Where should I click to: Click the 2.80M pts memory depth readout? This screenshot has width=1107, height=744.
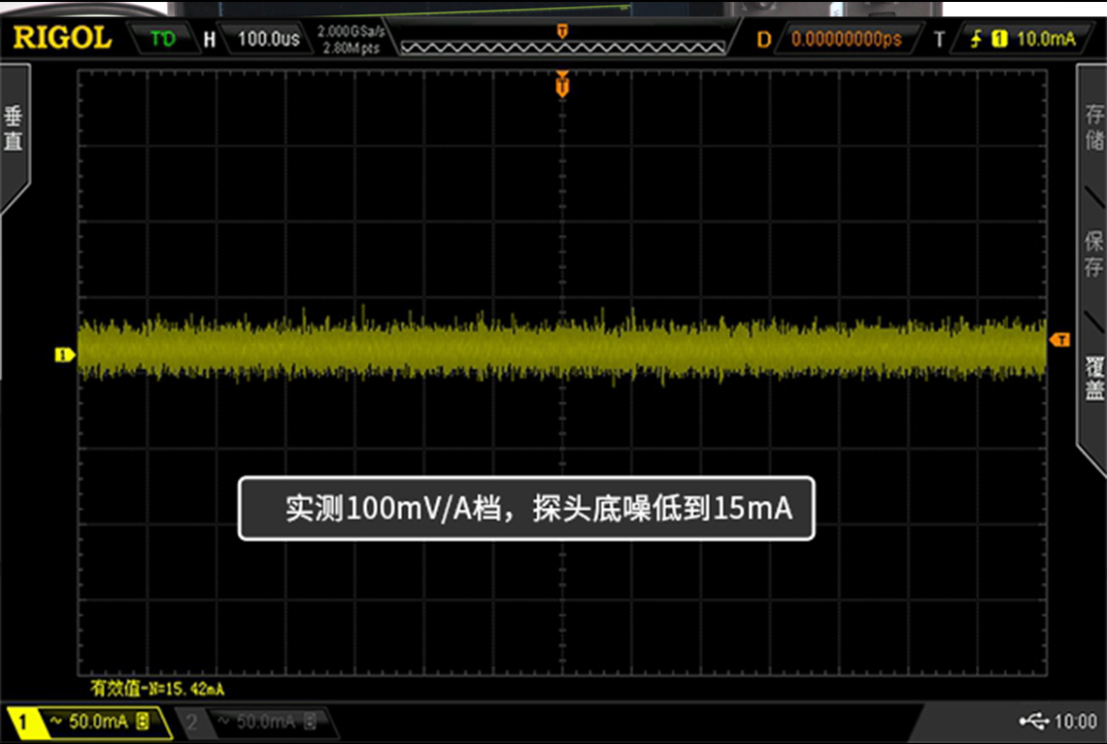point(351,48)
